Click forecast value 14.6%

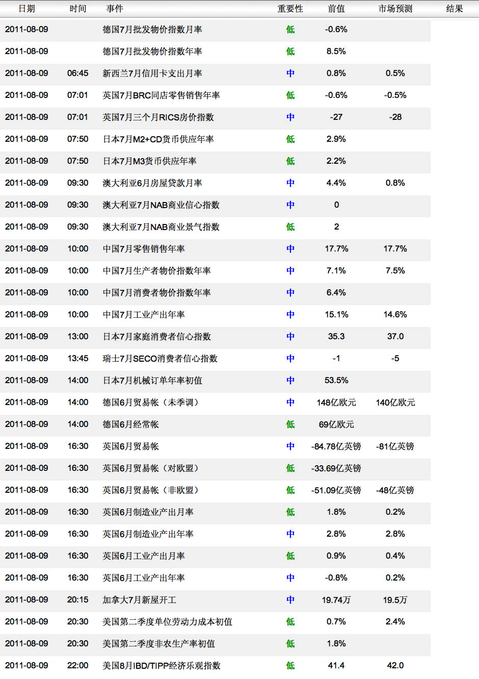[x=395, y=315]
